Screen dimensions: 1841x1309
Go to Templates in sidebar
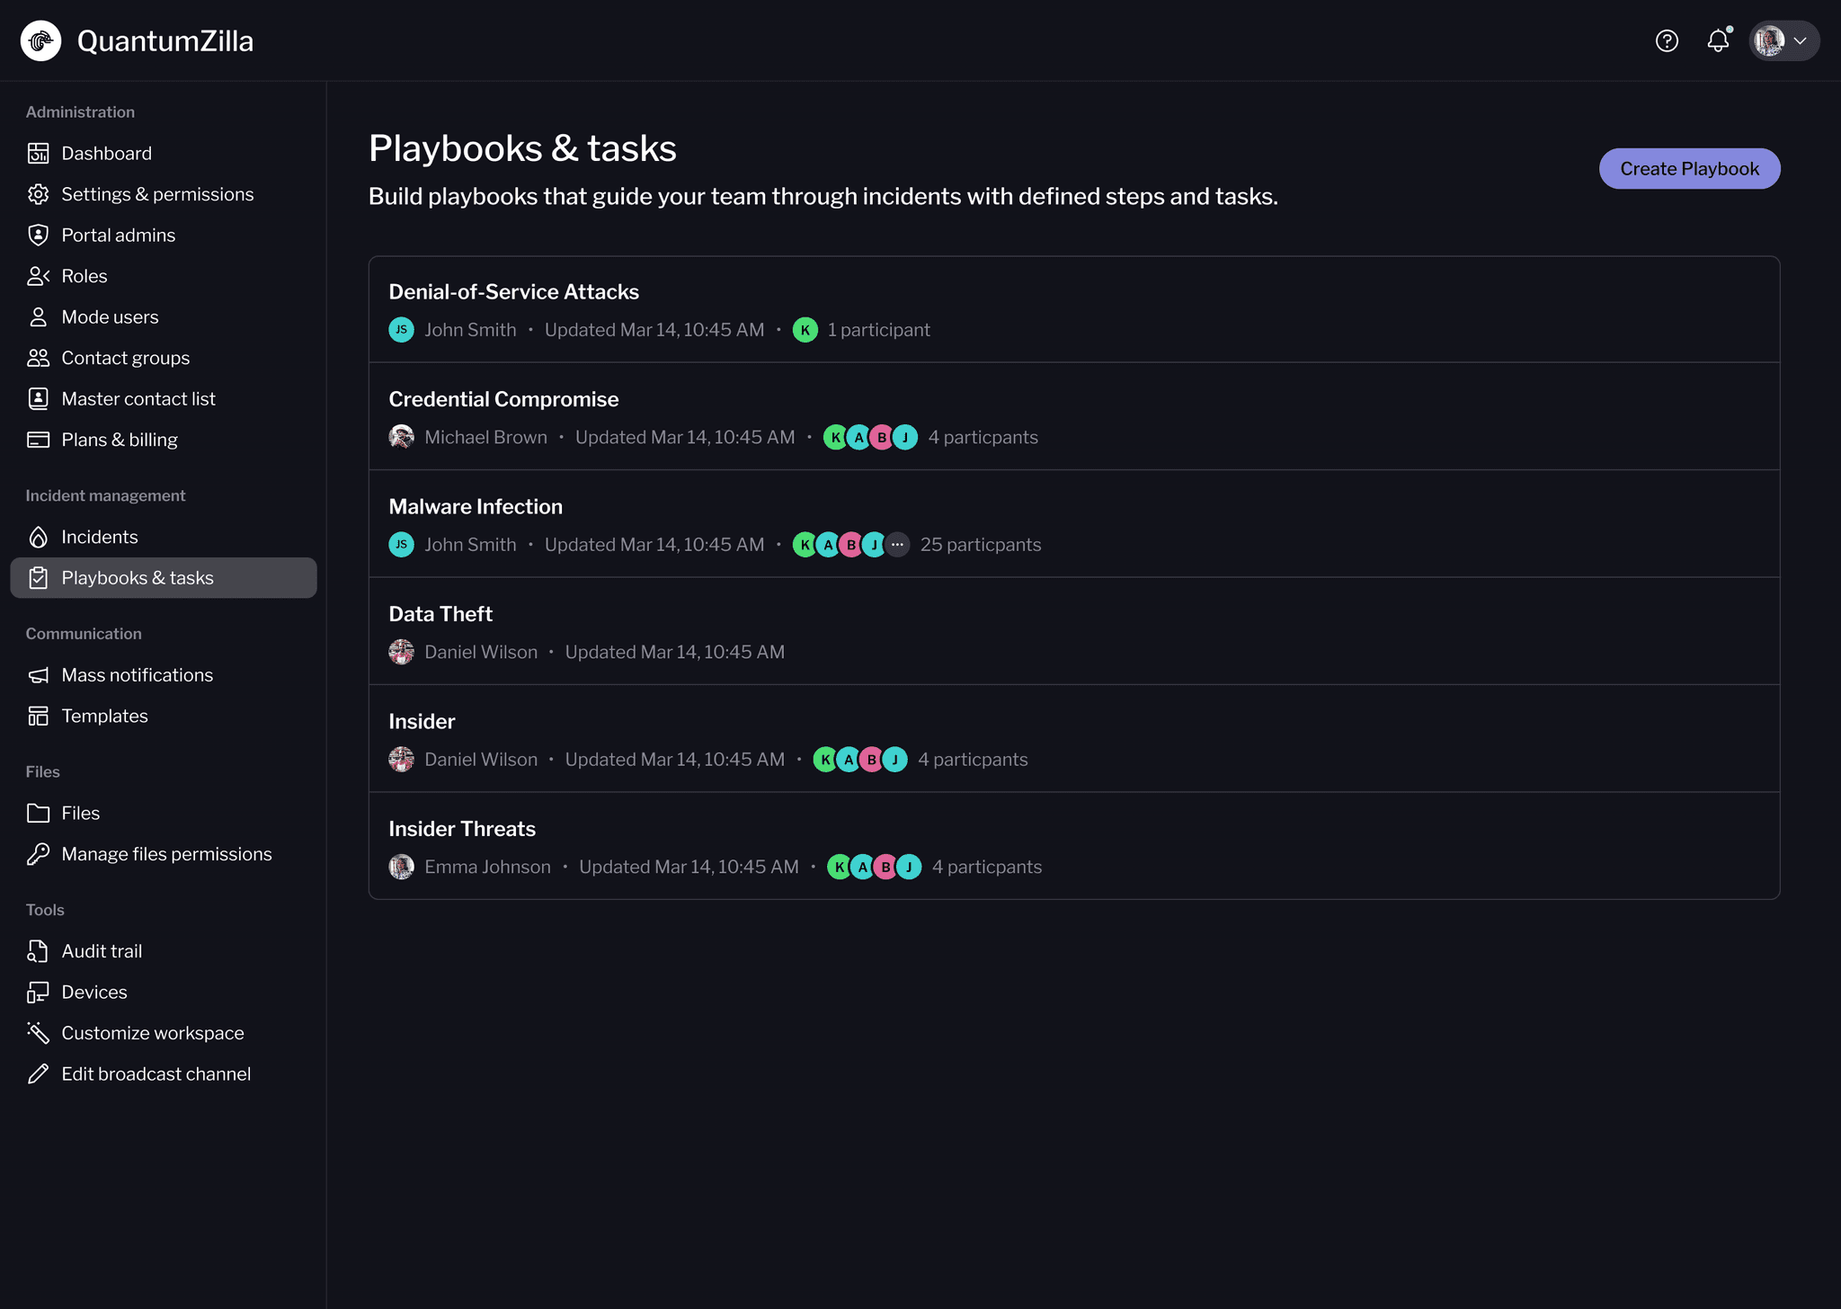click(104, 717)
